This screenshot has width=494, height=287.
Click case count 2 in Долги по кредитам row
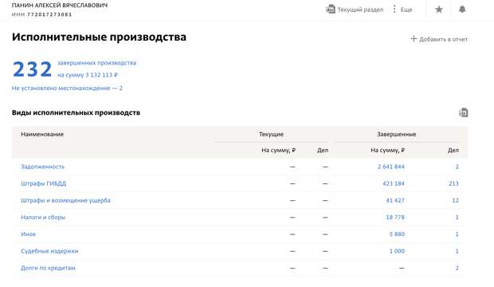457,268
